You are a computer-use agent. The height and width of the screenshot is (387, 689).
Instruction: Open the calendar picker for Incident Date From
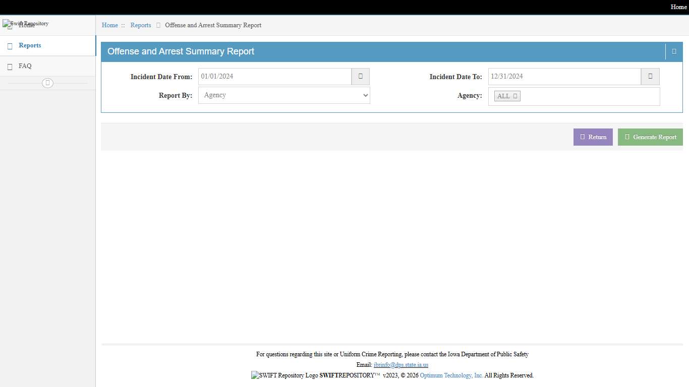click(x=360, y=77)
